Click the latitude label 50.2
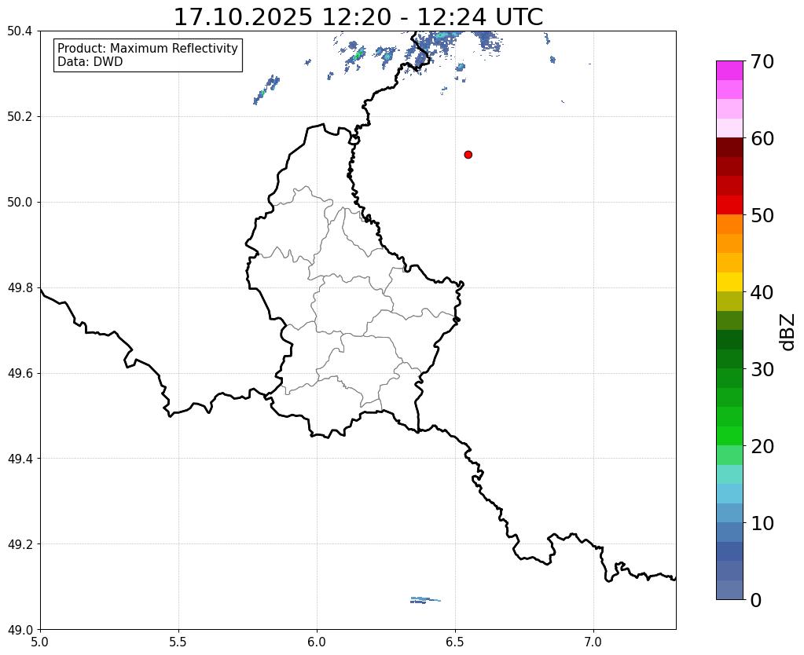The width and height of the screenshot is (804, 655). pyautogui.click(x=20, y=117)
